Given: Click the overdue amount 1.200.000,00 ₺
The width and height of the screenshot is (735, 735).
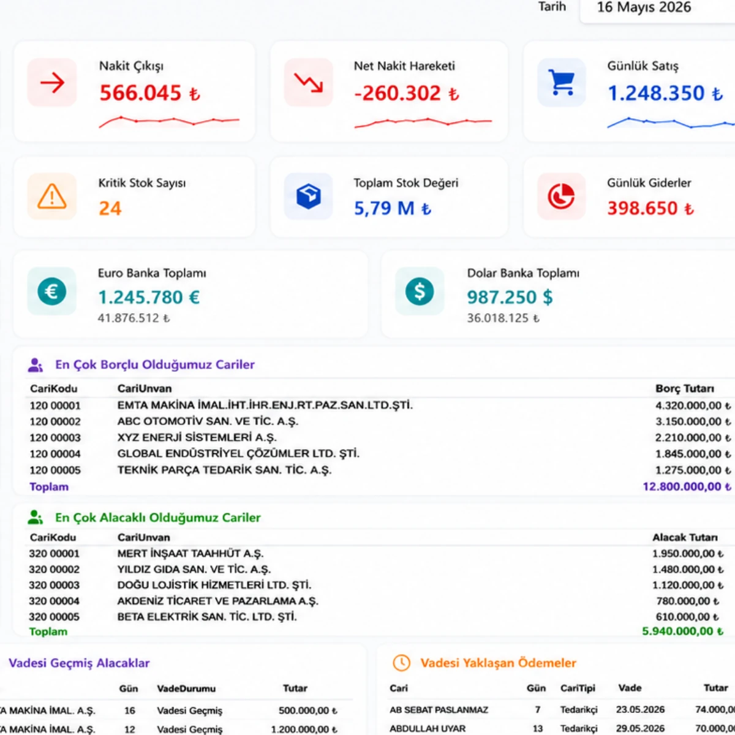Looking at the screenshot, I should coord(304,729).
